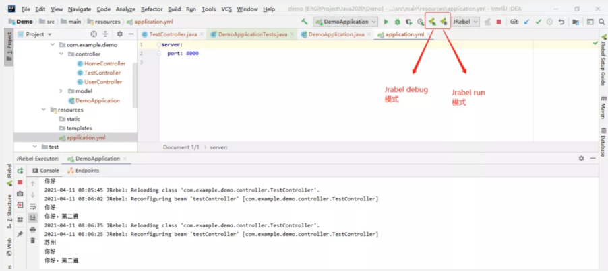The width and height of the screenshot is (608, 271).
Task: Run DemoApplication with the green play icon
Action: tap(386, 22)
